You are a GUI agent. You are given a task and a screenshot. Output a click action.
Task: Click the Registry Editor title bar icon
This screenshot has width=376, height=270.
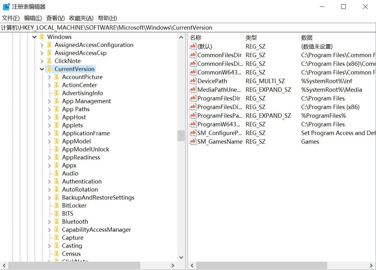(x=6, y=6)
